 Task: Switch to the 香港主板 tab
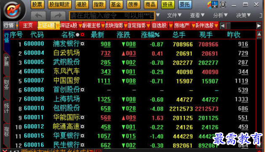pyautogui.click(x=92, y=26)
